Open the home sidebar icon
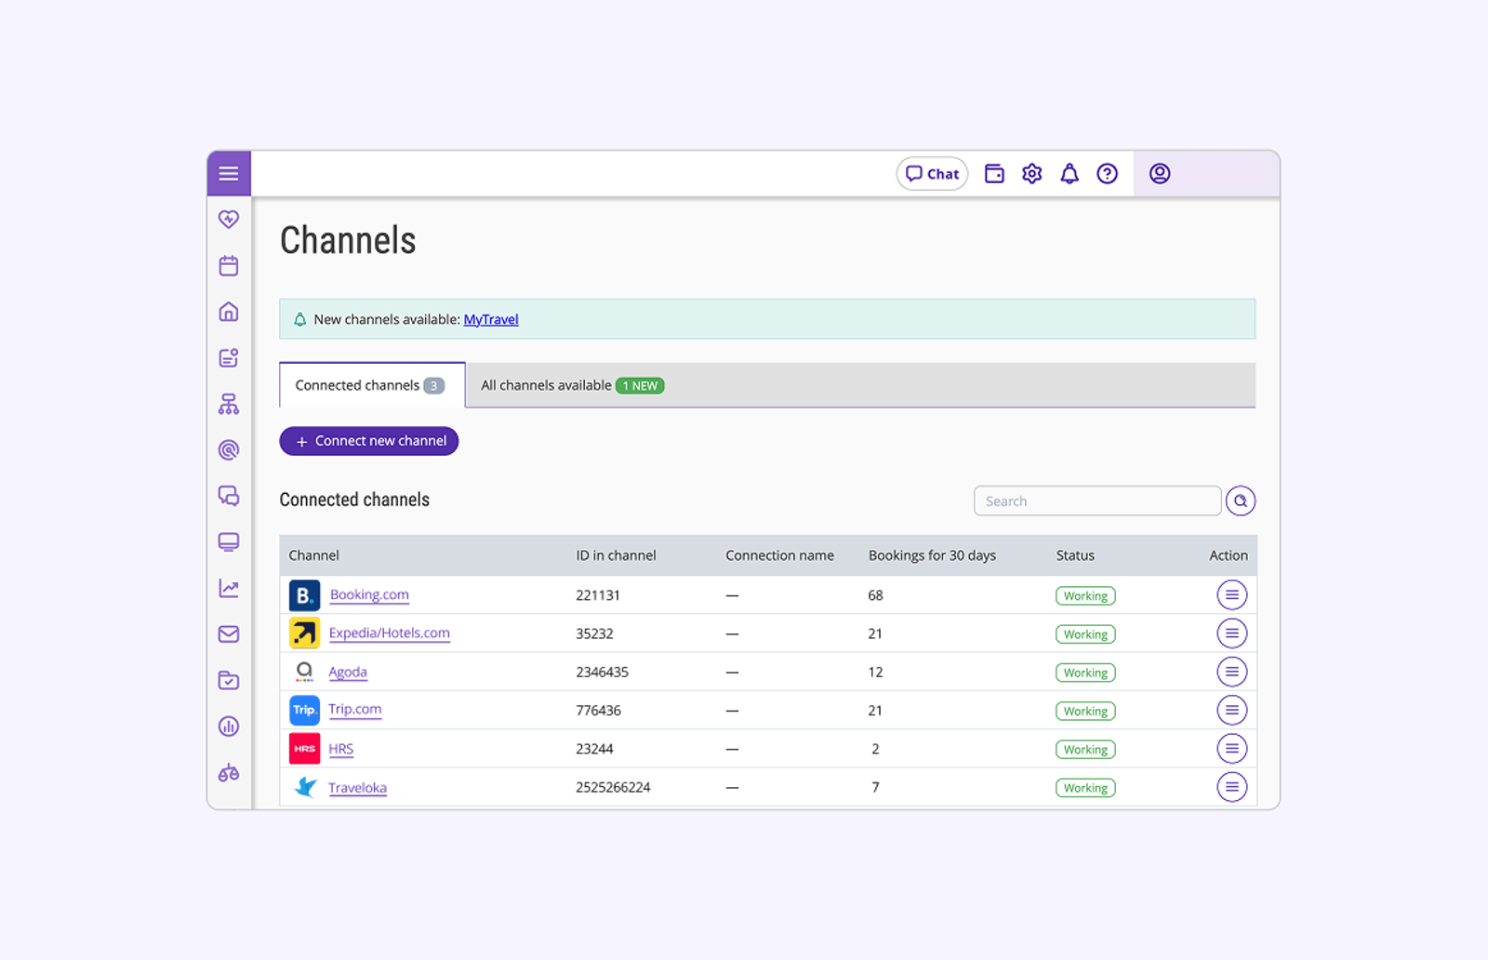The width and height of the screenshot is (1488, 960). 229,312
